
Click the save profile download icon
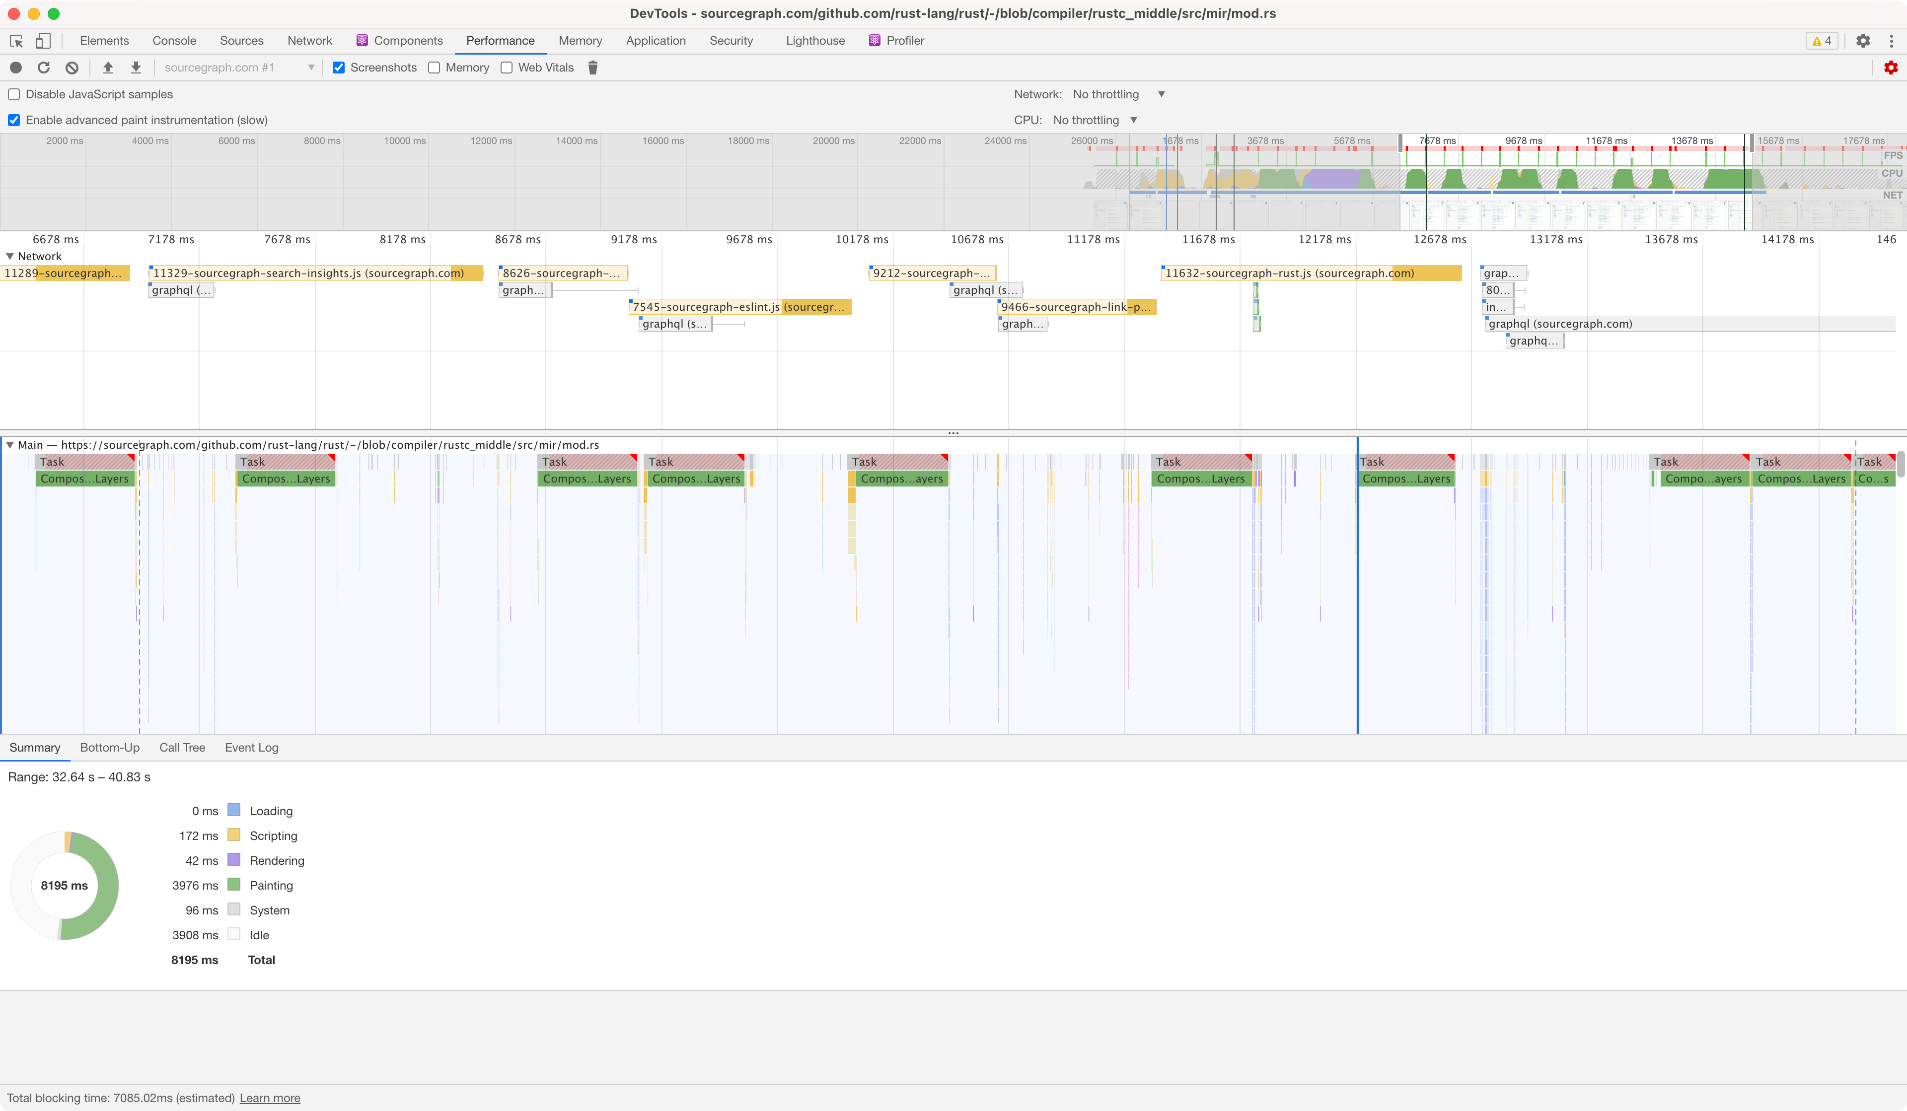(x=136, y=68)
